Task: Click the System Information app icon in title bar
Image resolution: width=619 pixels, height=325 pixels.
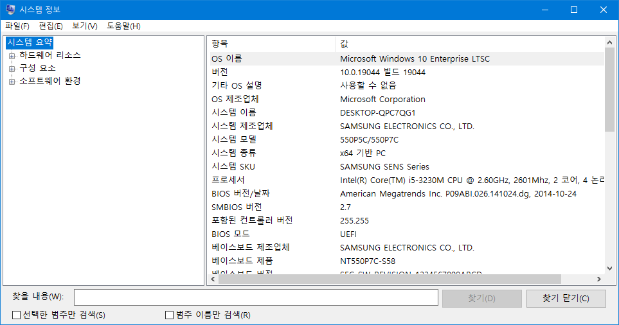Action: point(11,10)
